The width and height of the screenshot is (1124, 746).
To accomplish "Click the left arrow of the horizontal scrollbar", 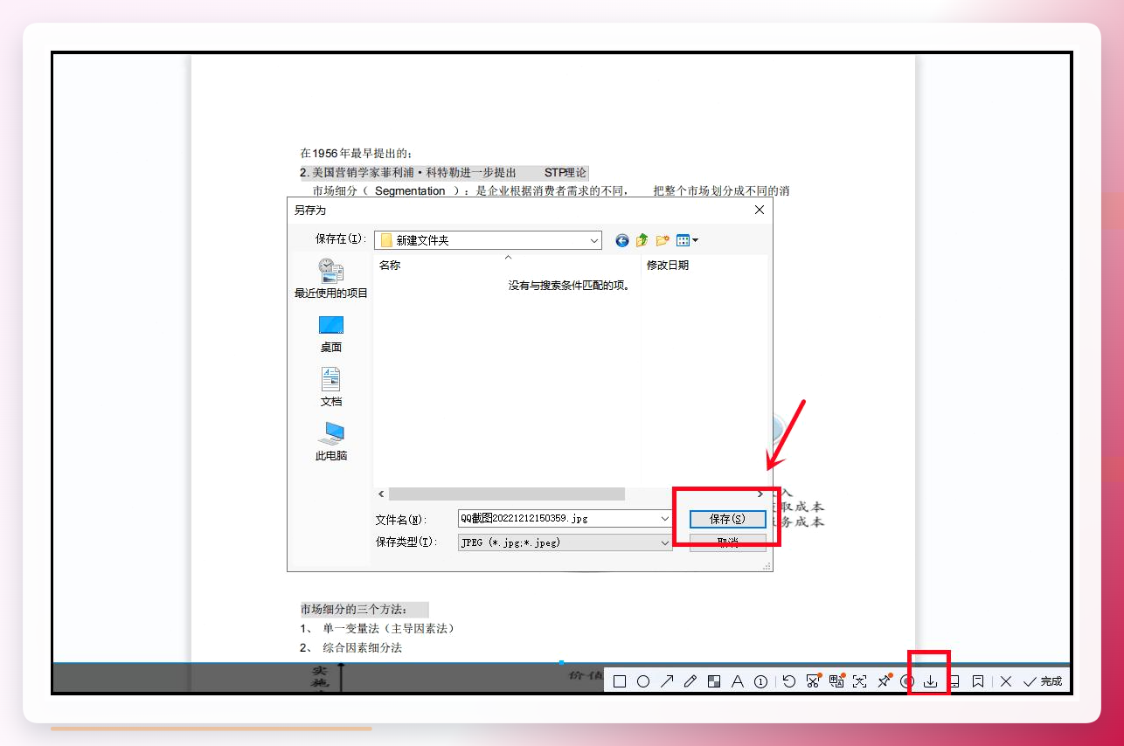I will pos(381,494).
